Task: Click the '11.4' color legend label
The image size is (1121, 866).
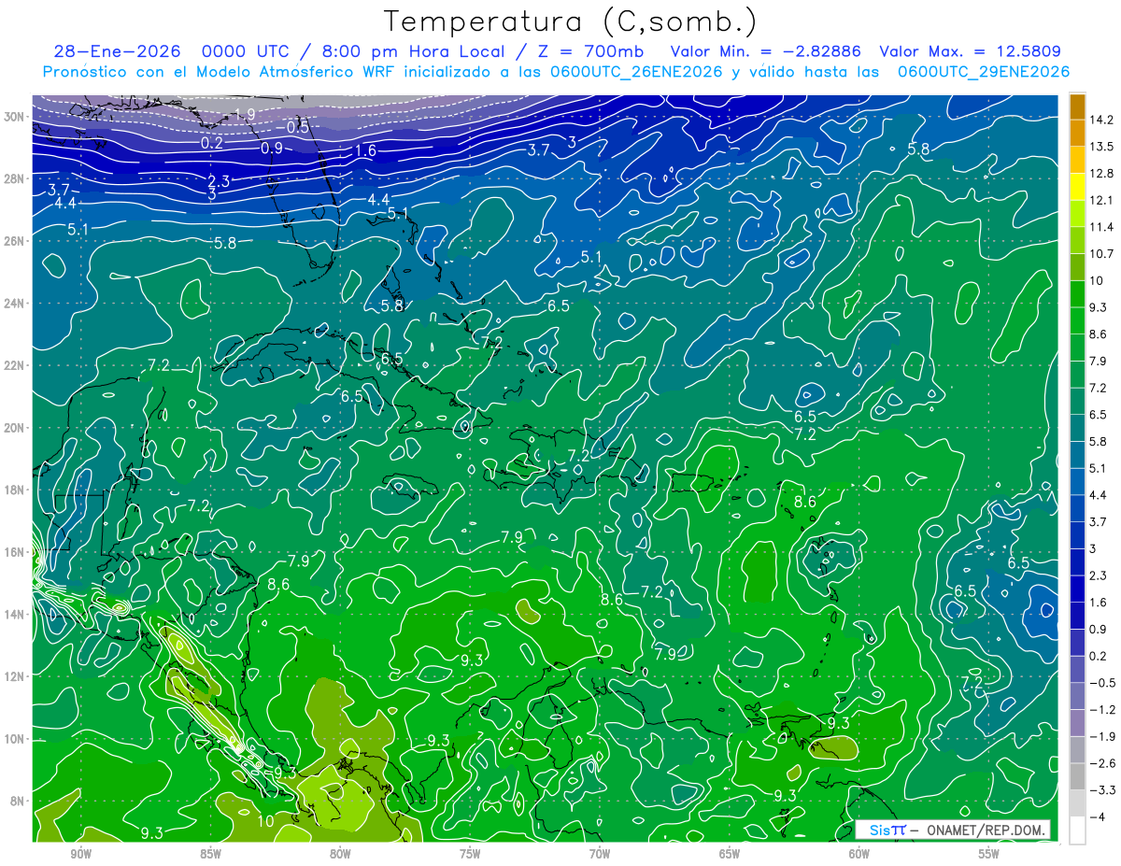Action: pyautogui.click(x=1101, y=227)
